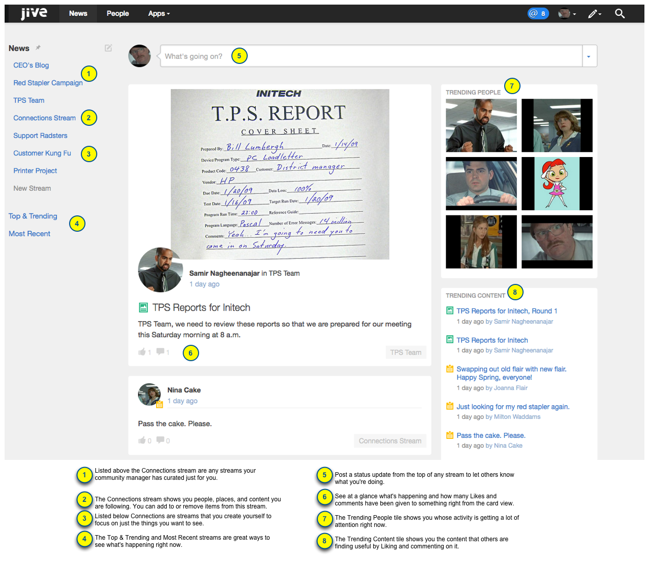Open Swapping out old flair post
The height and width of the screenshot is (575, 649).
(x=511, y=373)
